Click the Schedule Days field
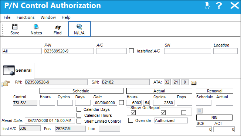 click(83, 103)
